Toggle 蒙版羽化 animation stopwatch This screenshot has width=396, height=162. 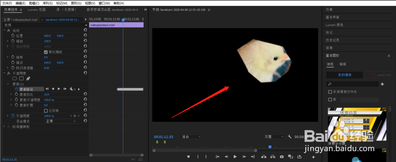[16, 94]
